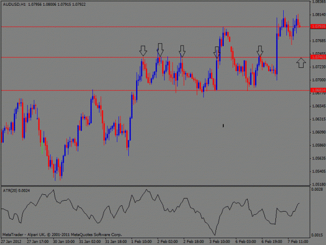Click the 1.05180 price axis label
The width and height of the screenshot is (326, 245).
point(319,184)
